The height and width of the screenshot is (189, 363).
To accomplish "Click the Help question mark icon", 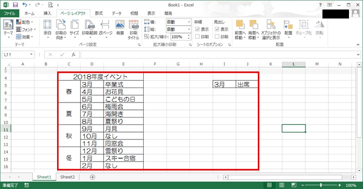I will point(320,5).
